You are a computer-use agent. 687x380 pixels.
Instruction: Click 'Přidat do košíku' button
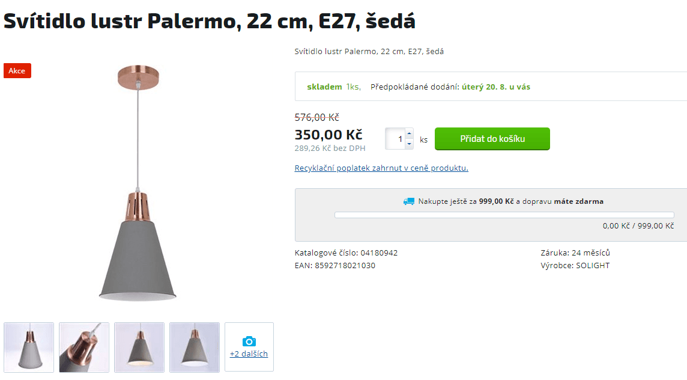[x=492, y=138]
